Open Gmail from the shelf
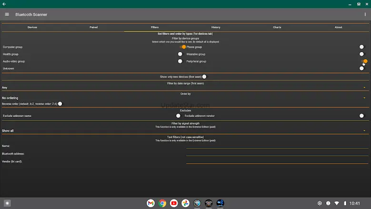 150,203
